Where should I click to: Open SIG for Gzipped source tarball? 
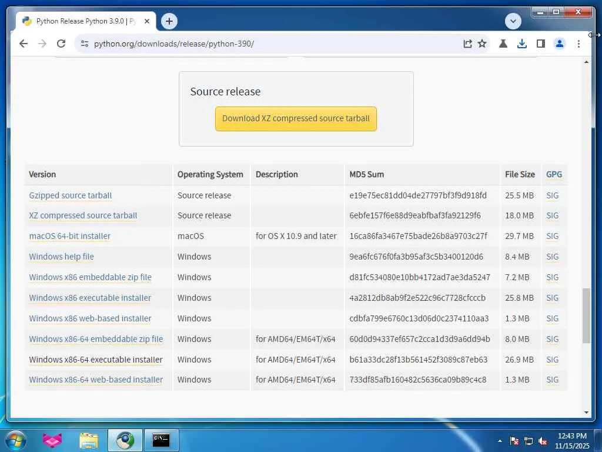point(552,195)
